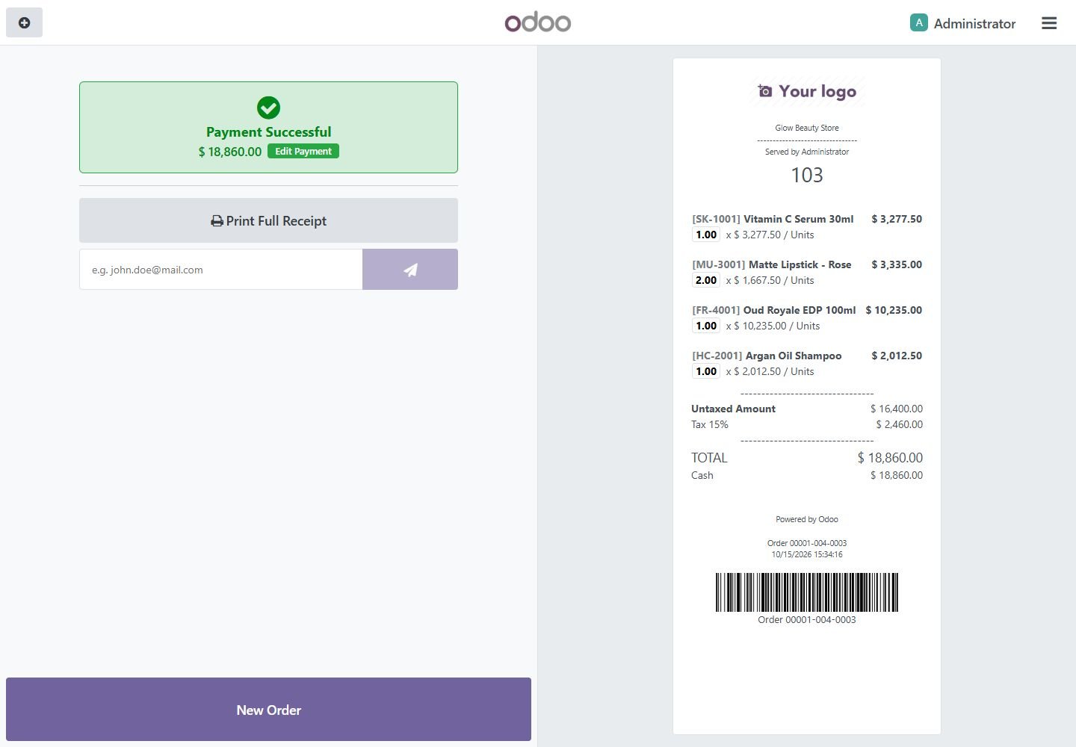Click the Argan Oil Shampoo line price $ 2,012.50

click(x=897, y=356)
